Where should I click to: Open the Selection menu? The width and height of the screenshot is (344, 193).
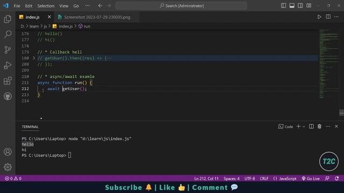point(46,6)
